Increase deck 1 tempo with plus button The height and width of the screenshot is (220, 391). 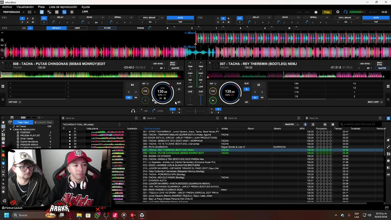point(165,98)
